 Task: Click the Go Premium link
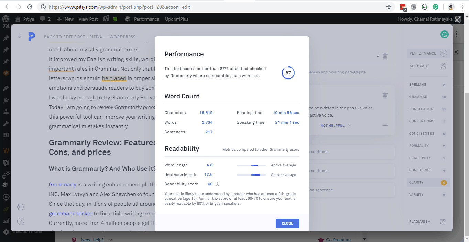pyautogui.click(x=338, y=240)
